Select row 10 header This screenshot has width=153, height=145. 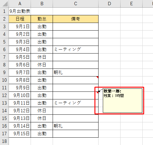coord(4,80)
